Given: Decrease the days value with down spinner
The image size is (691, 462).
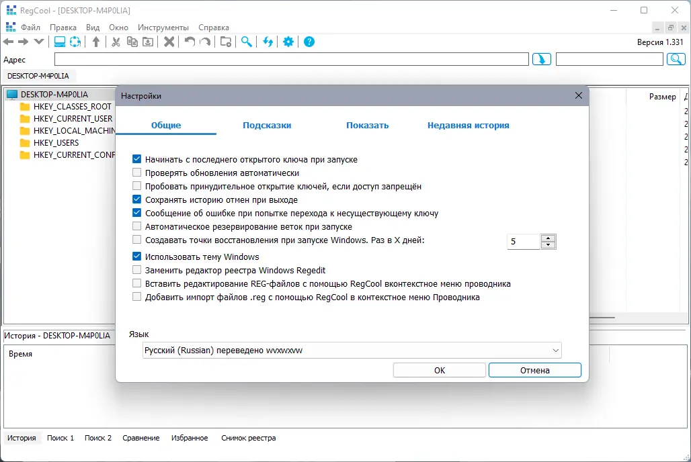Looking at the screenshot, I should pos(548,245).
